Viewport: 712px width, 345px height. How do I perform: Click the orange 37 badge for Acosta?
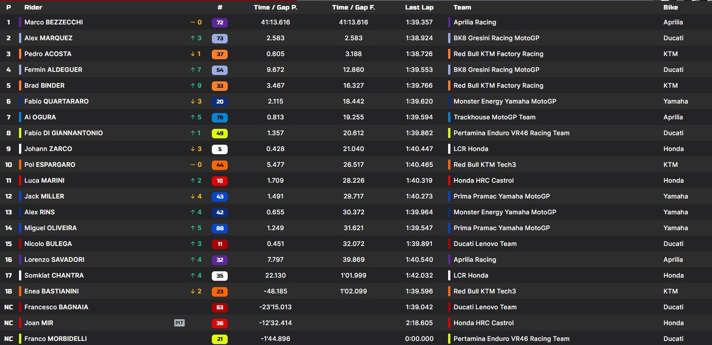click(220, 54)
